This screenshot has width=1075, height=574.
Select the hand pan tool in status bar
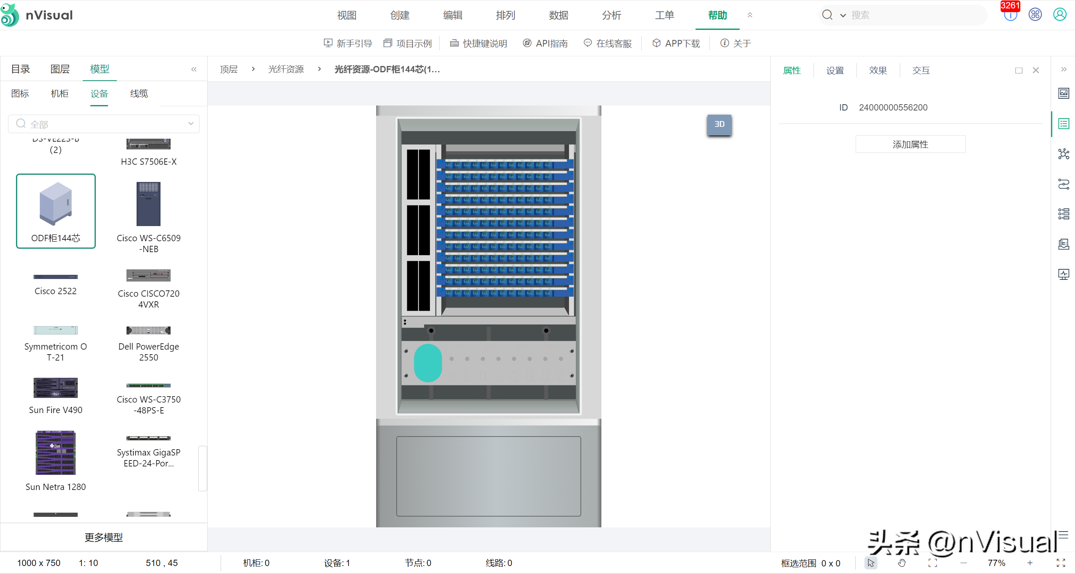[x=902, y=563]
